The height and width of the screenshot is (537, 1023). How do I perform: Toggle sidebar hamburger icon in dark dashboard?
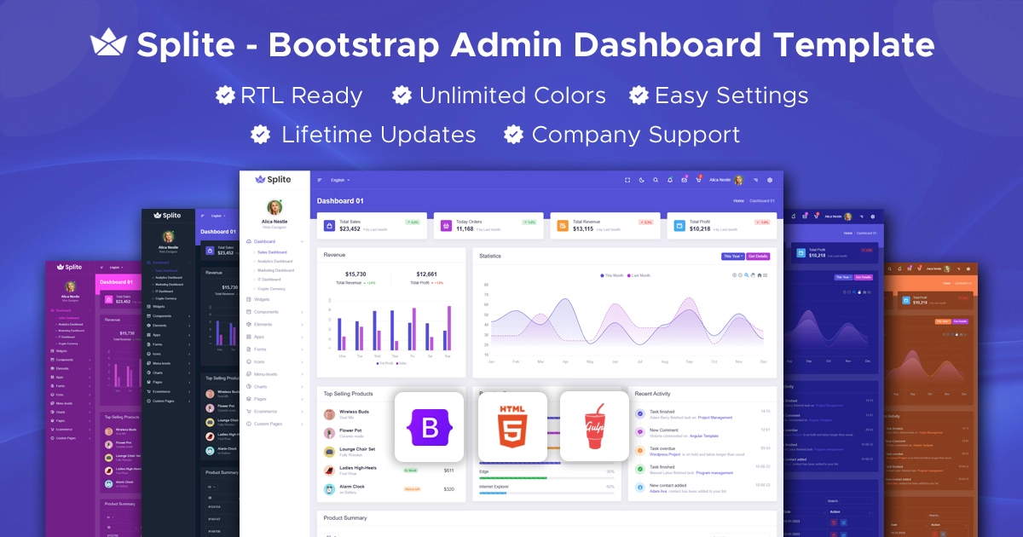coord(203,216)
